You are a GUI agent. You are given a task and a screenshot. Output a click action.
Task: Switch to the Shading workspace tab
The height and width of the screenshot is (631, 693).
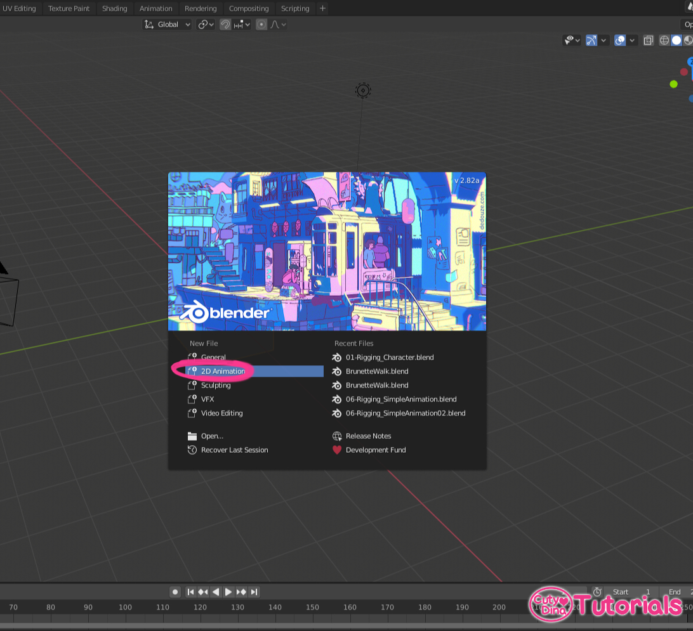pyautogui.click(x=114, y=8)
